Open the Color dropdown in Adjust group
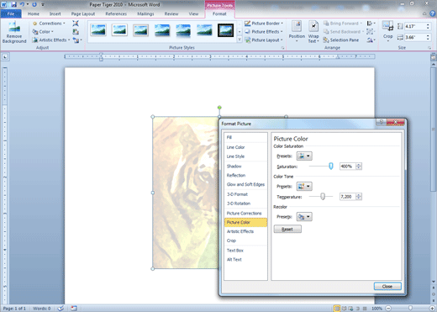 coord(43,32)
